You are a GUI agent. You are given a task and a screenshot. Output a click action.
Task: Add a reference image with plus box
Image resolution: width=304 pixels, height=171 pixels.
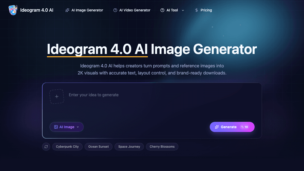(x=57, y=97)
